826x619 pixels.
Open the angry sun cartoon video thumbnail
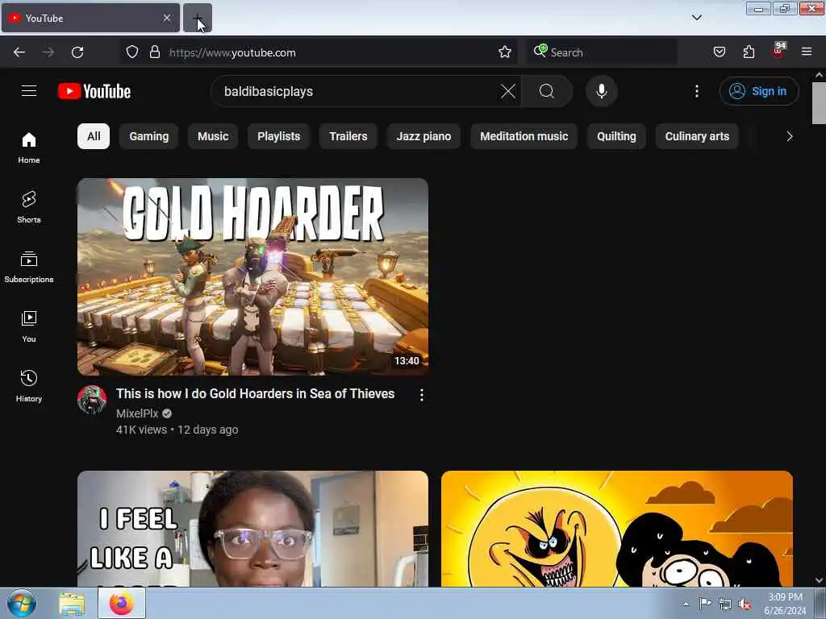617,529
